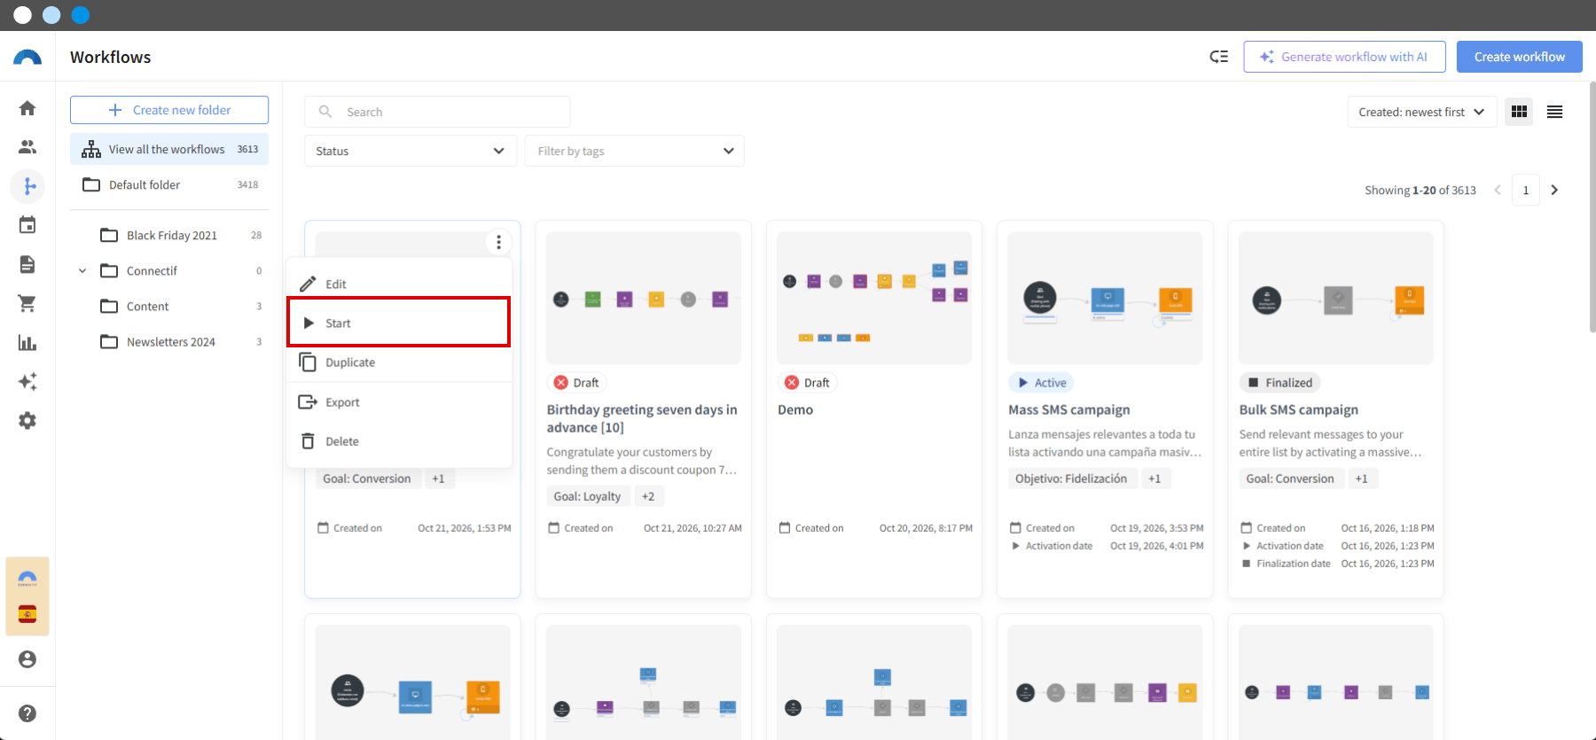1596x740 pixels.
Task: Click Generate workflow with AI button
Action: 1344,57
